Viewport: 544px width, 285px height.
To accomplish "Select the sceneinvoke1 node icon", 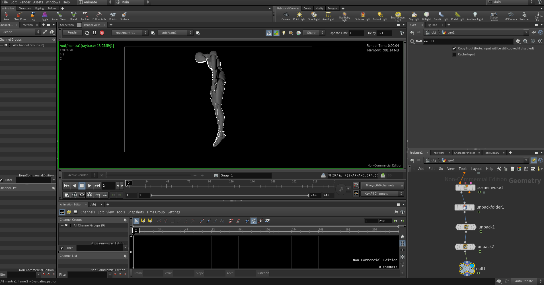I will pyautogui.click(x=465, y=188).
